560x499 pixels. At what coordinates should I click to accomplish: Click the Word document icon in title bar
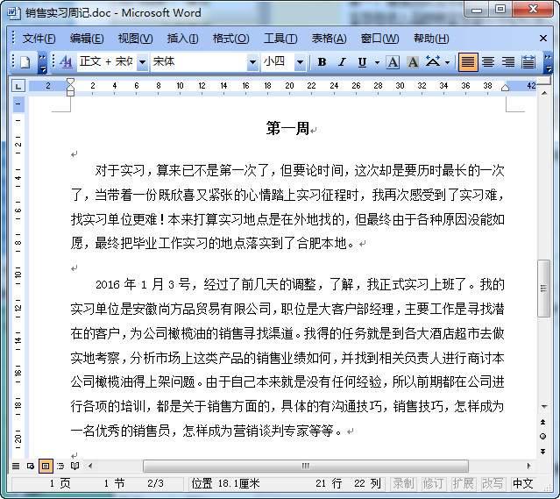(x=14, y=12)
